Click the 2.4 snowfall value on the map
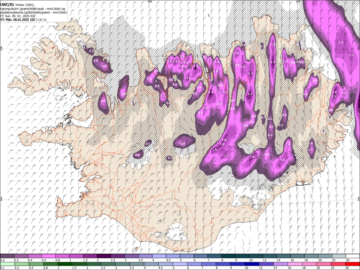The image size is (360, 270). [211, 92]
